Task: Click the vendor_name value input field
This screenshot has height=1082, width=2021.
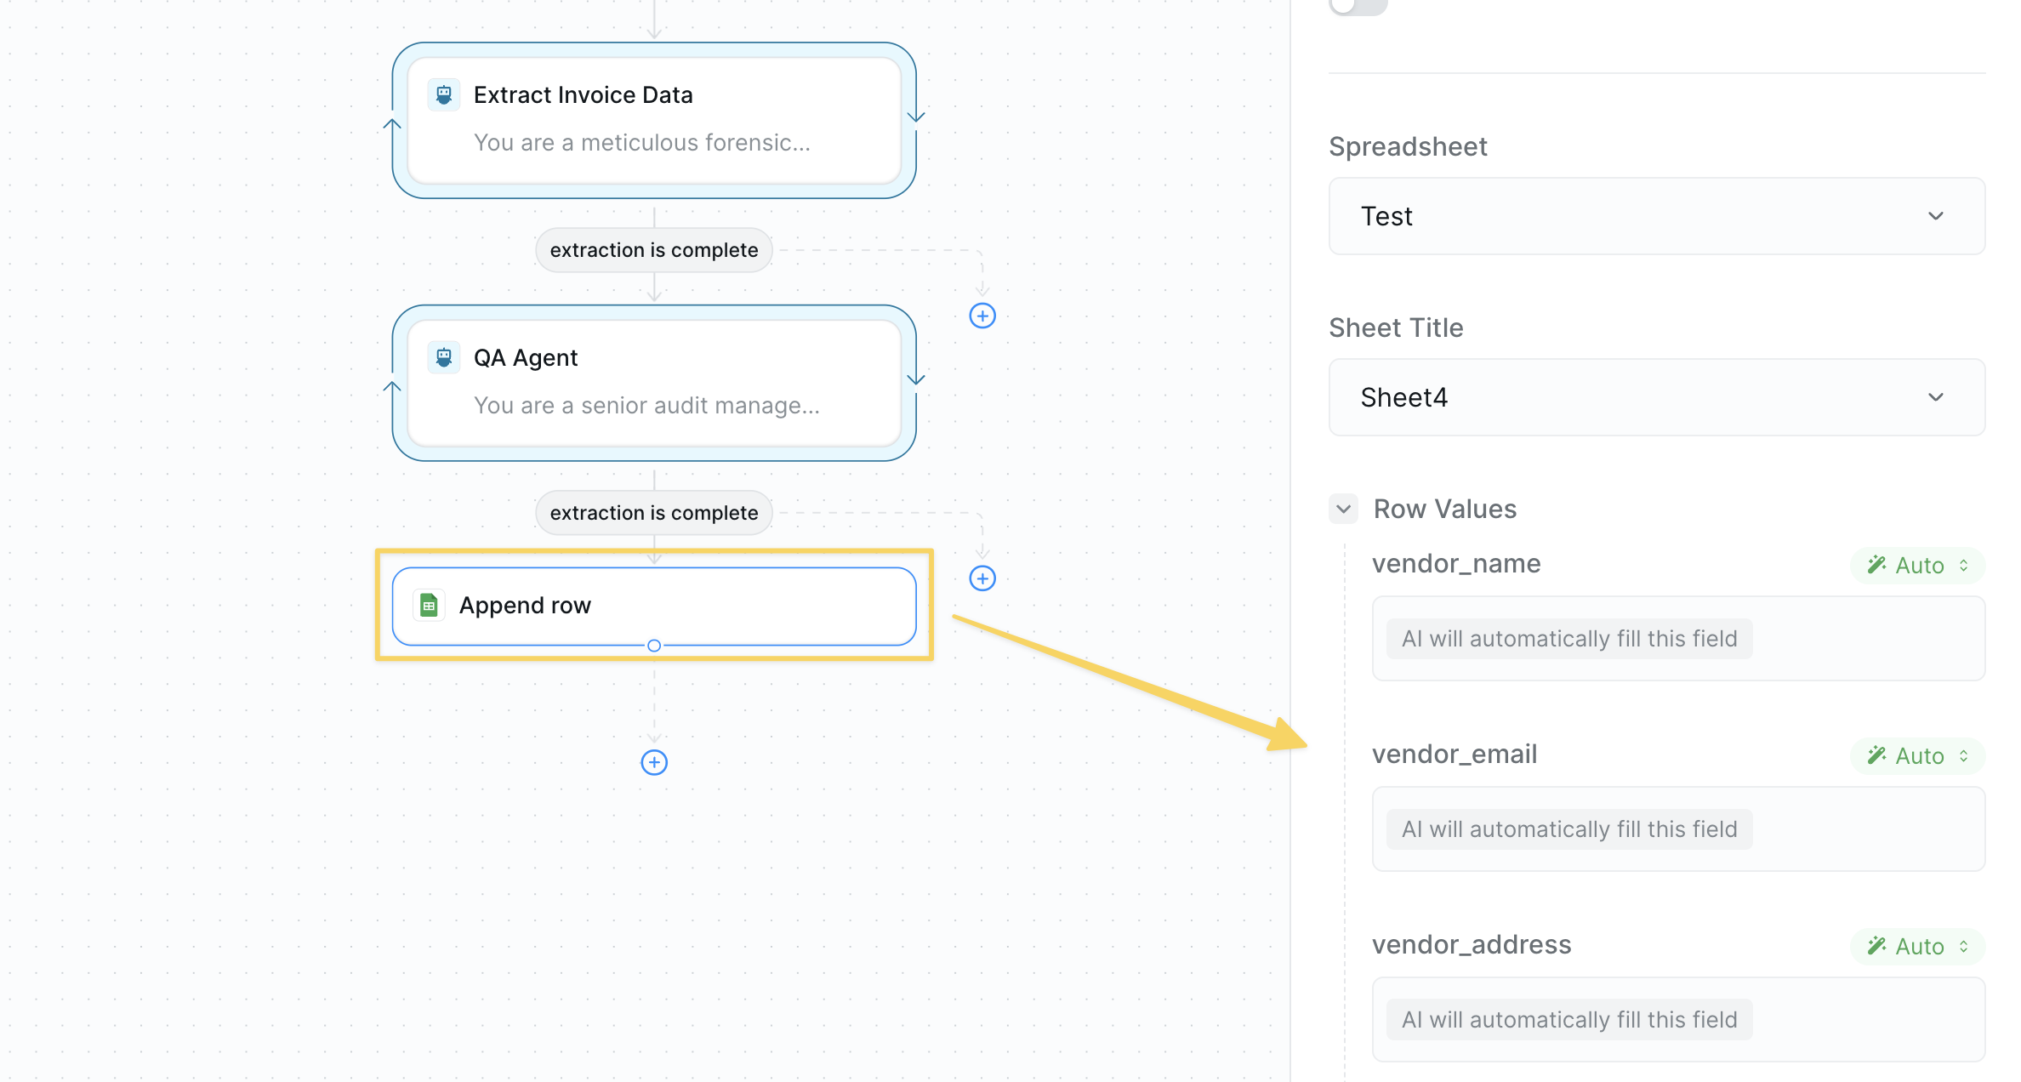Action: (1677, 639)
